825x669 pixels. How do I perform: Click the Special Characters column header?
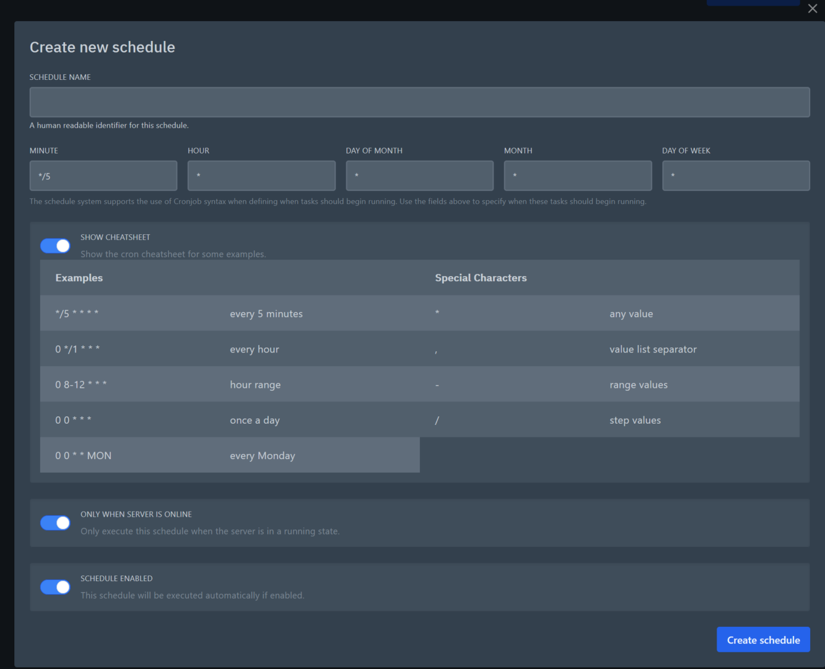481,278
